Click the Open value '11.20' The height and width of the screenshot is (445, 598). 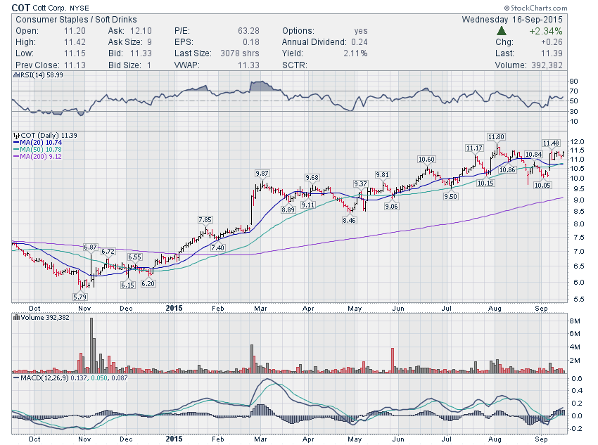tap(75, 31)
